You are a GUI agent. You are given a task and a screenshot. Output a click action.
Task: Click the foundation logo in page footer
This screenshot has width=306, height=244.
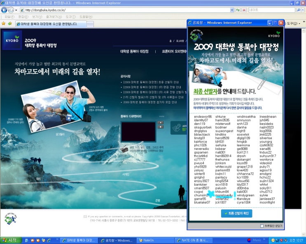coord(11,219)
